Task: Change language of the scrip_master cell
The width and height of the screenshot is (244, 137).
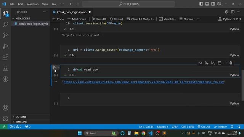Action: pyautogui.click(x=234, y=55)
